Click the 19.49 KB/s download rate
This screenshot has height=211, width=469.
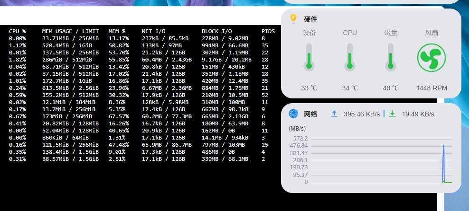click(418, 114)
